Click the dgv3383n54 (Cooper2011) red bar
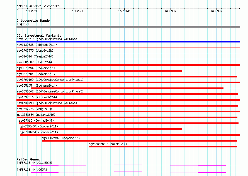Image resolution: width=248 pixels, height=176 pixels. [163, 147]
